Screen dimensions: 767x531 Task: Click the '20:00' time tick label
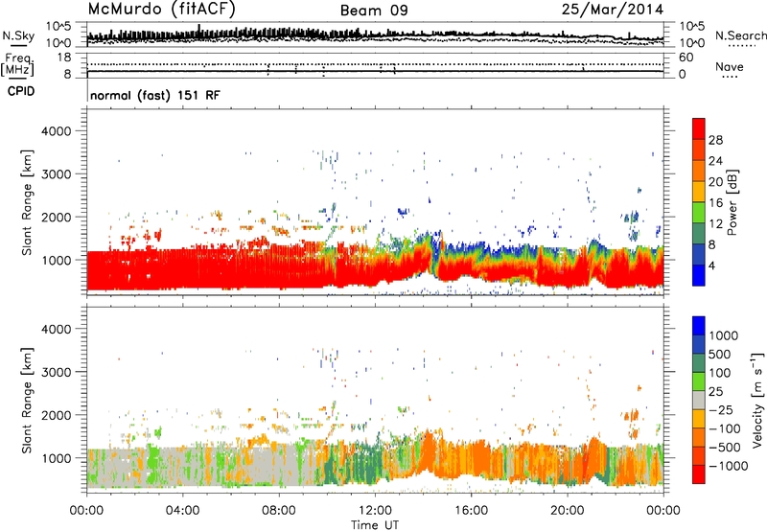point(567,511)
